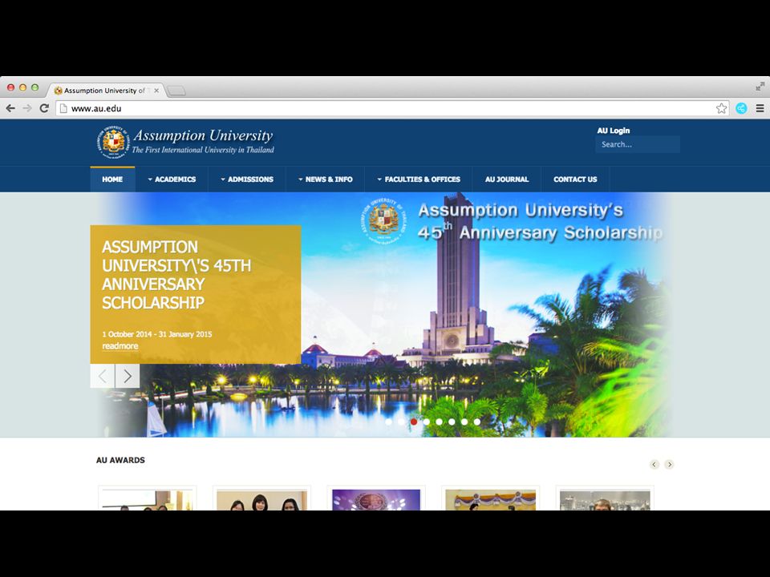Open the fourth AU Awards thumbnail

491,499
